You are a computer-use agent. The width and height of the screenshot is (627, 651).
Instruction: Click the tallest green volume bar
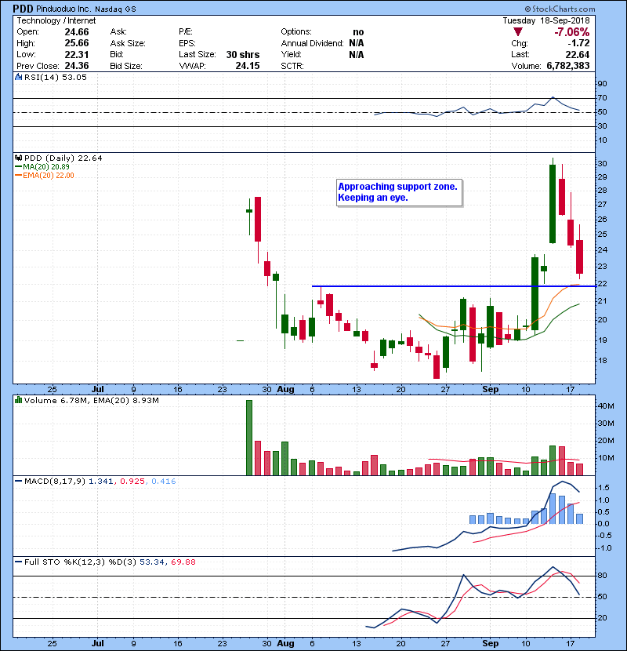click(249, 438)
